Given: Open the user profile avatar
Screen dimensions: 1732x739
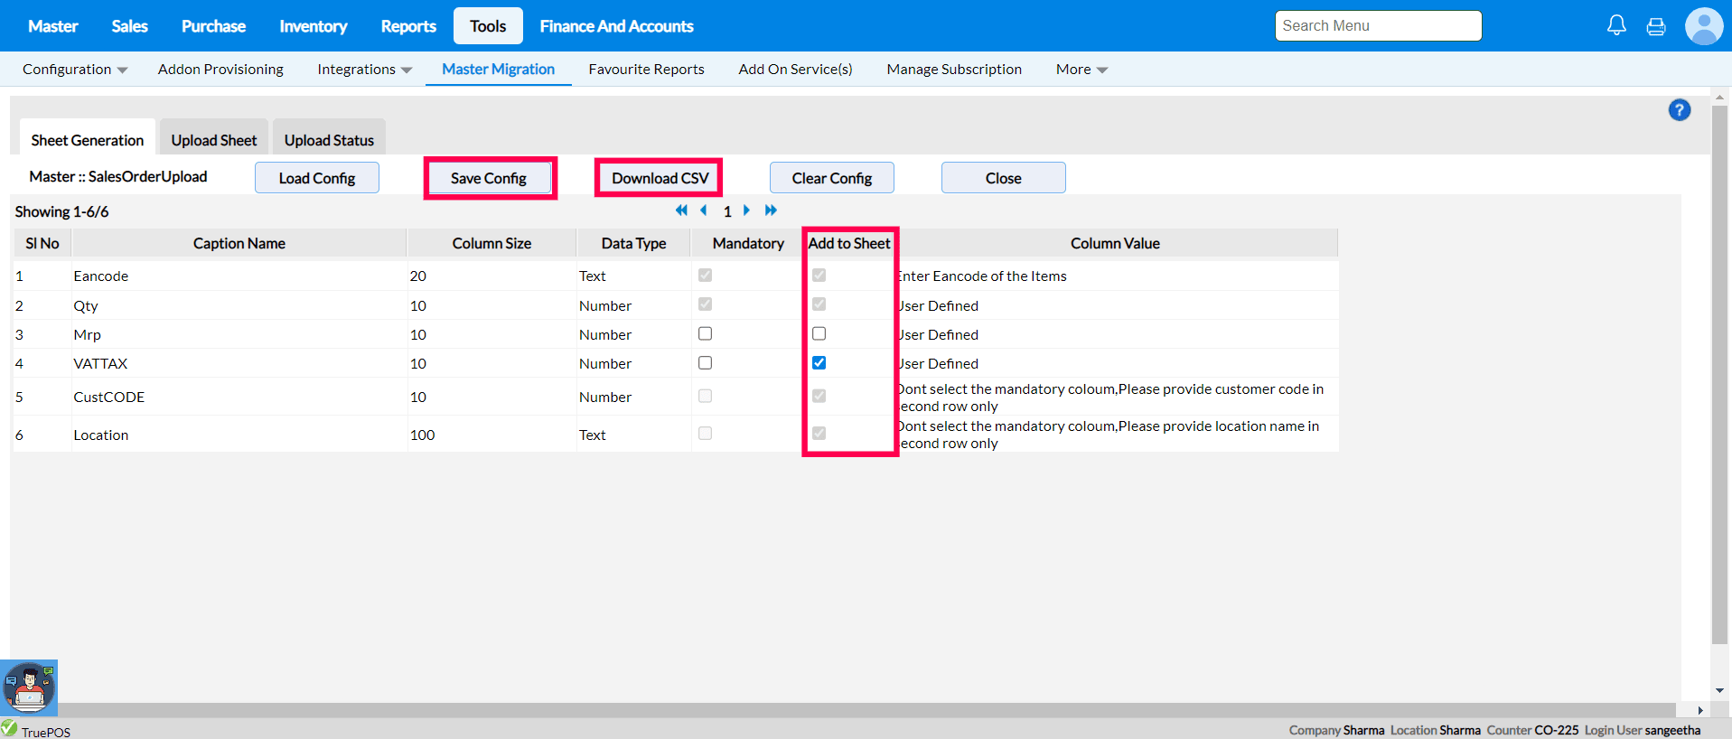Looking at the screenshot, I should click(x=1703, y=26).
